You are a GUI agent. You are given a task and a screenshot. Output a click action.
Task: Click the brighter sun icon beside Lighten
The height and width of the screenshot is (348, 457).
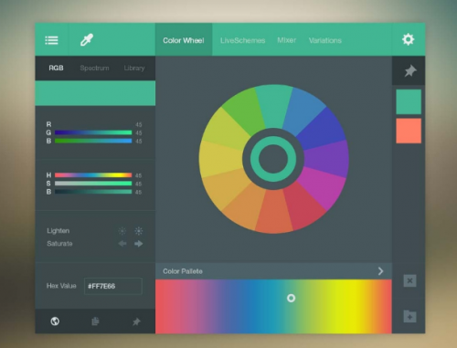(139, 231)
